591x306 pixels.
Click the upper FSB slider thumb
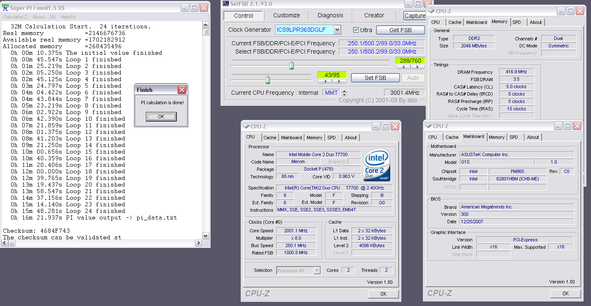tap(292, 65)
